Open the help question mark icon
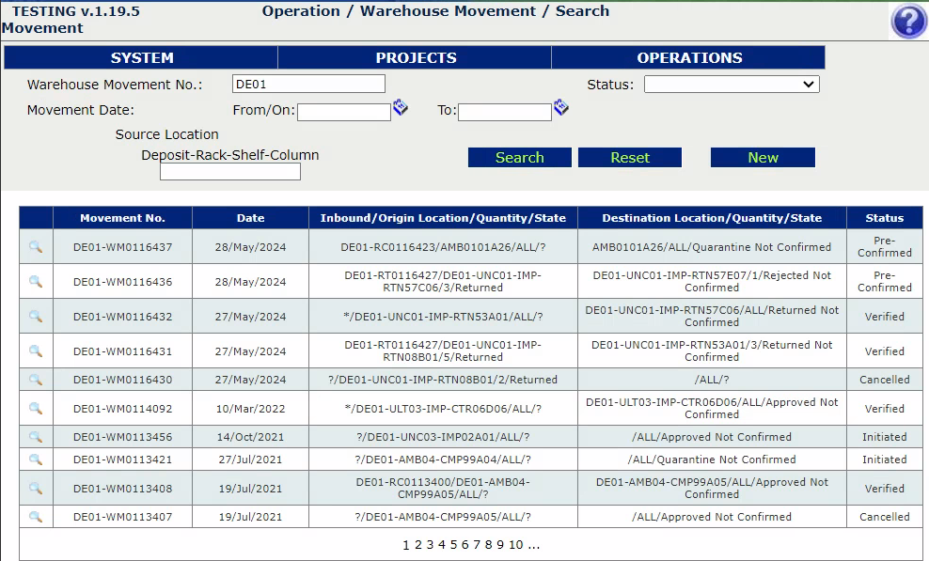 907,22
